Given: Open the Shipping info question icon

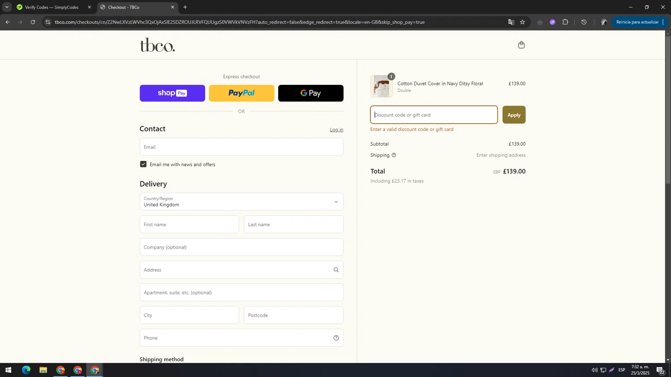Looking at the screenshot, I should tap(394, 155).
